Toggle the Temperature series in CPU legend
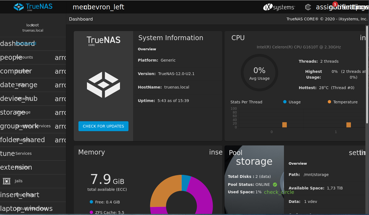This screenshot has height=215, width=369. (343, 102)
